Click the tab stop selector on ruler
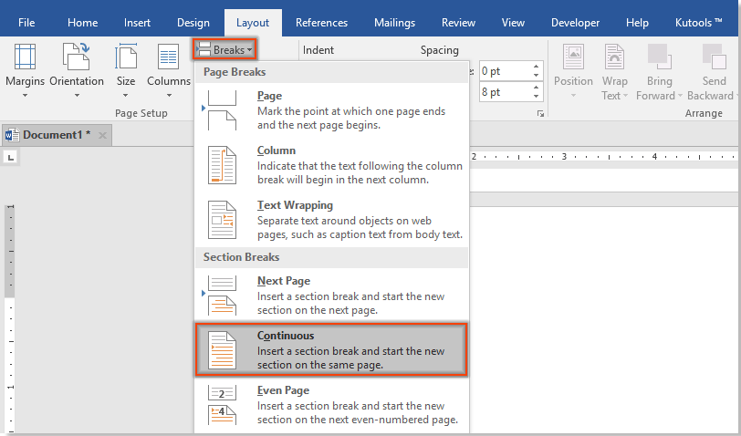 coord(11,158)
